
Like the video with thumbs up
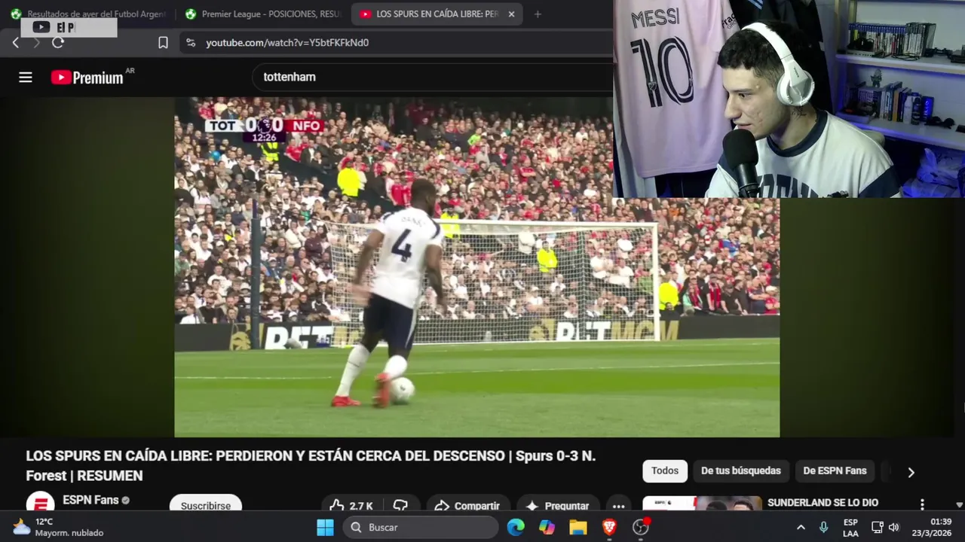[351, 506]
